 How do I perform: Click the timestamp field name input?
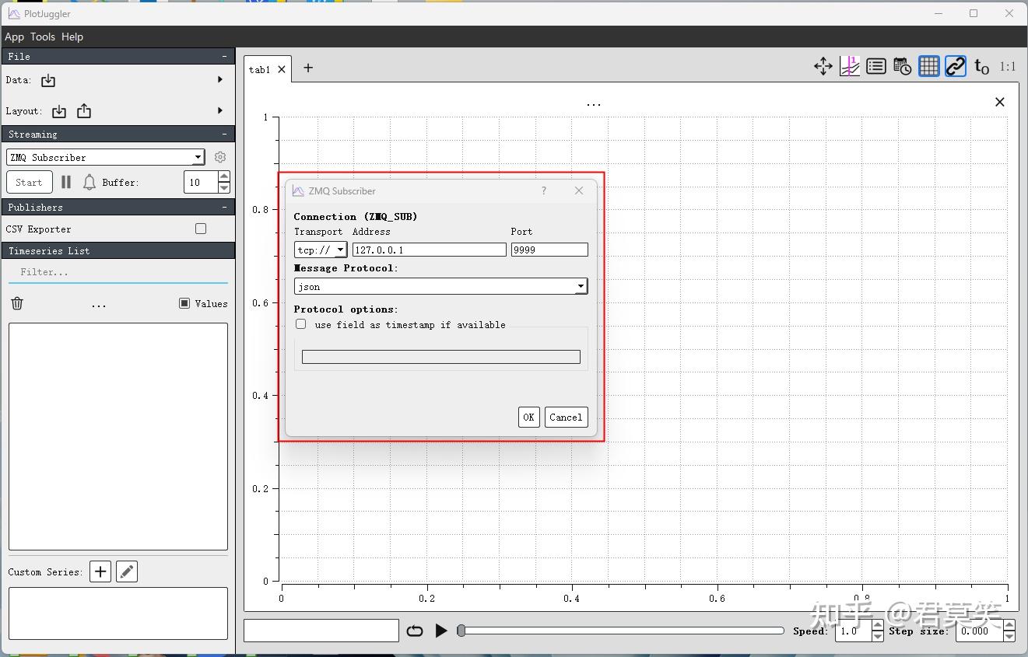coord(441,357)
